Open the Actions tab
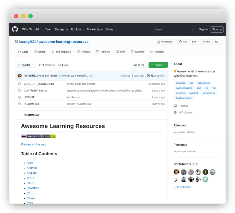235x213 pixels. (83, 52)
